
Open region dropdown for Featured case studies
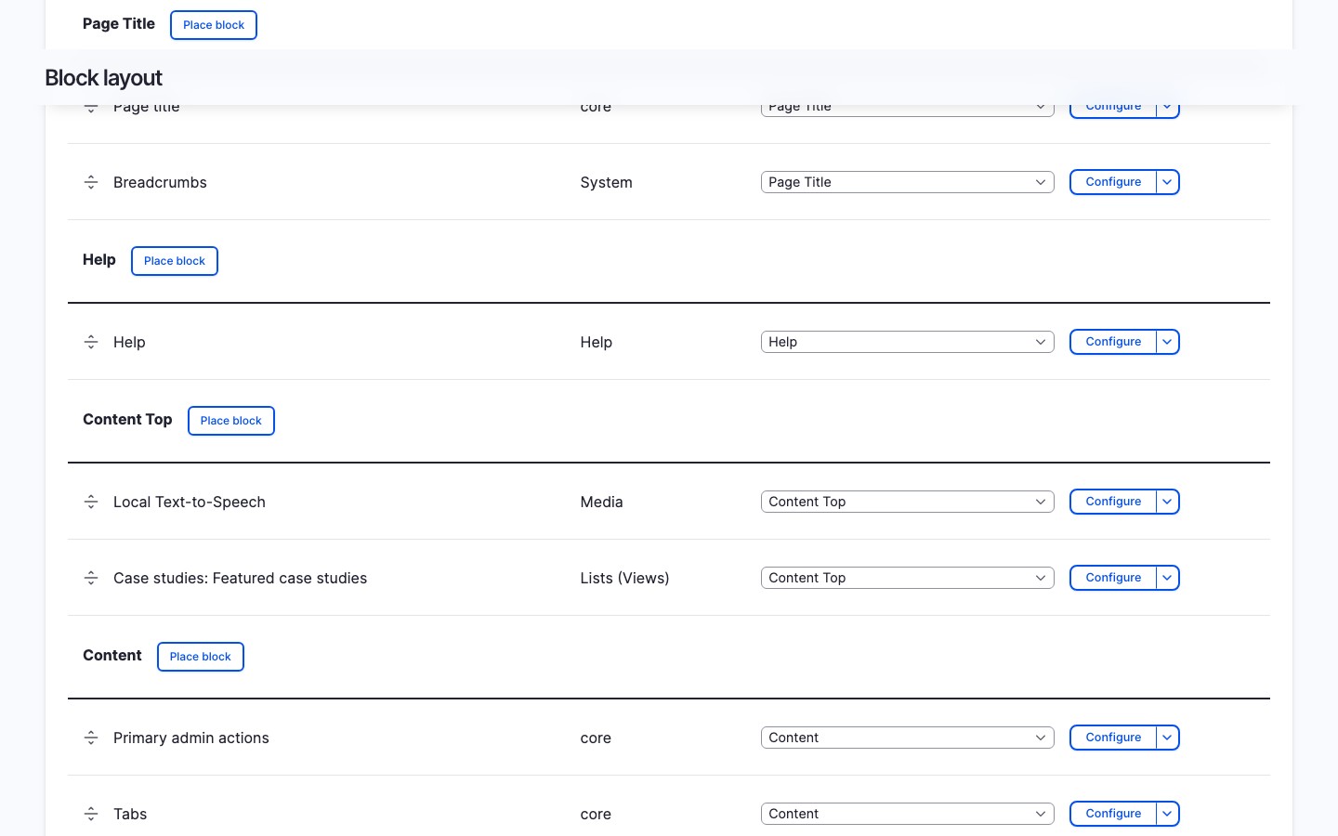click(x=907, y=578)
